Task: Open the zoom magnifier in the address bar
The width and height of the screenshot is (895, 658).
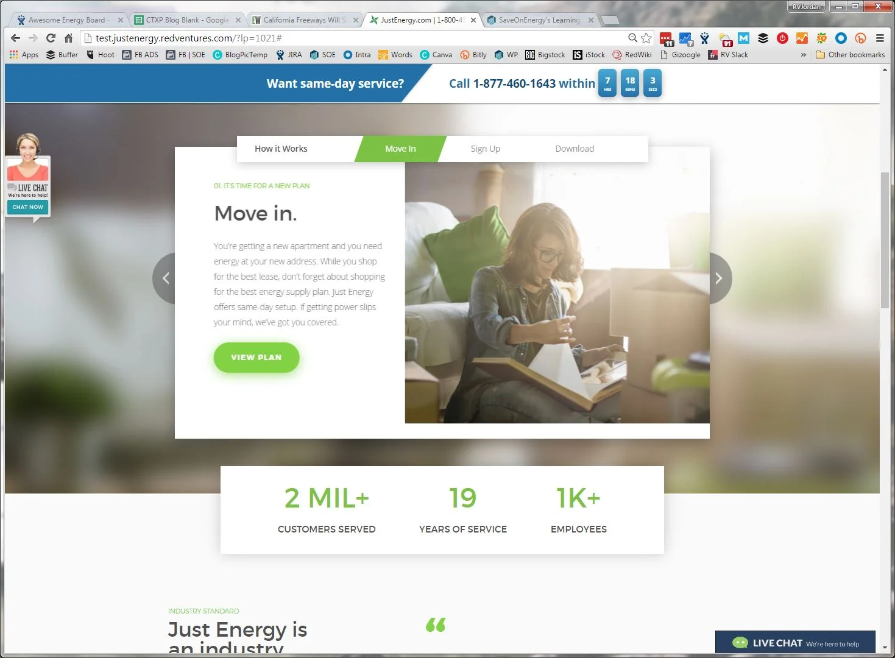Action: (633, 38)
